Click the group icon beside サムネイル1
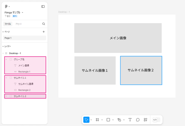 pos(11,78)
